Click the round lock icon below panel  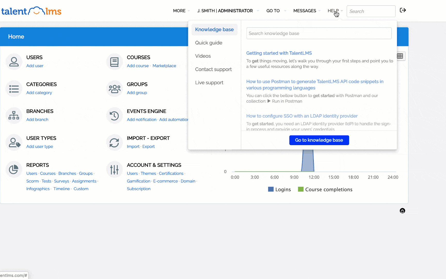402,211
